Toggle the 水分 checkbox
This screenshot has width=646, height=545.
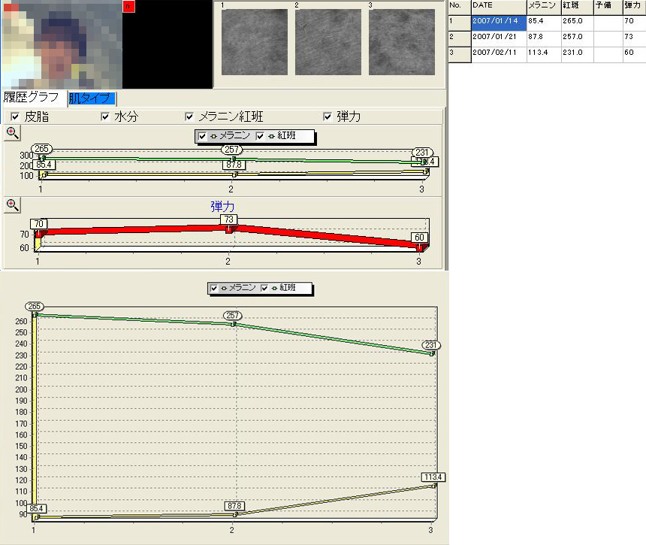(x=105, y=117)
